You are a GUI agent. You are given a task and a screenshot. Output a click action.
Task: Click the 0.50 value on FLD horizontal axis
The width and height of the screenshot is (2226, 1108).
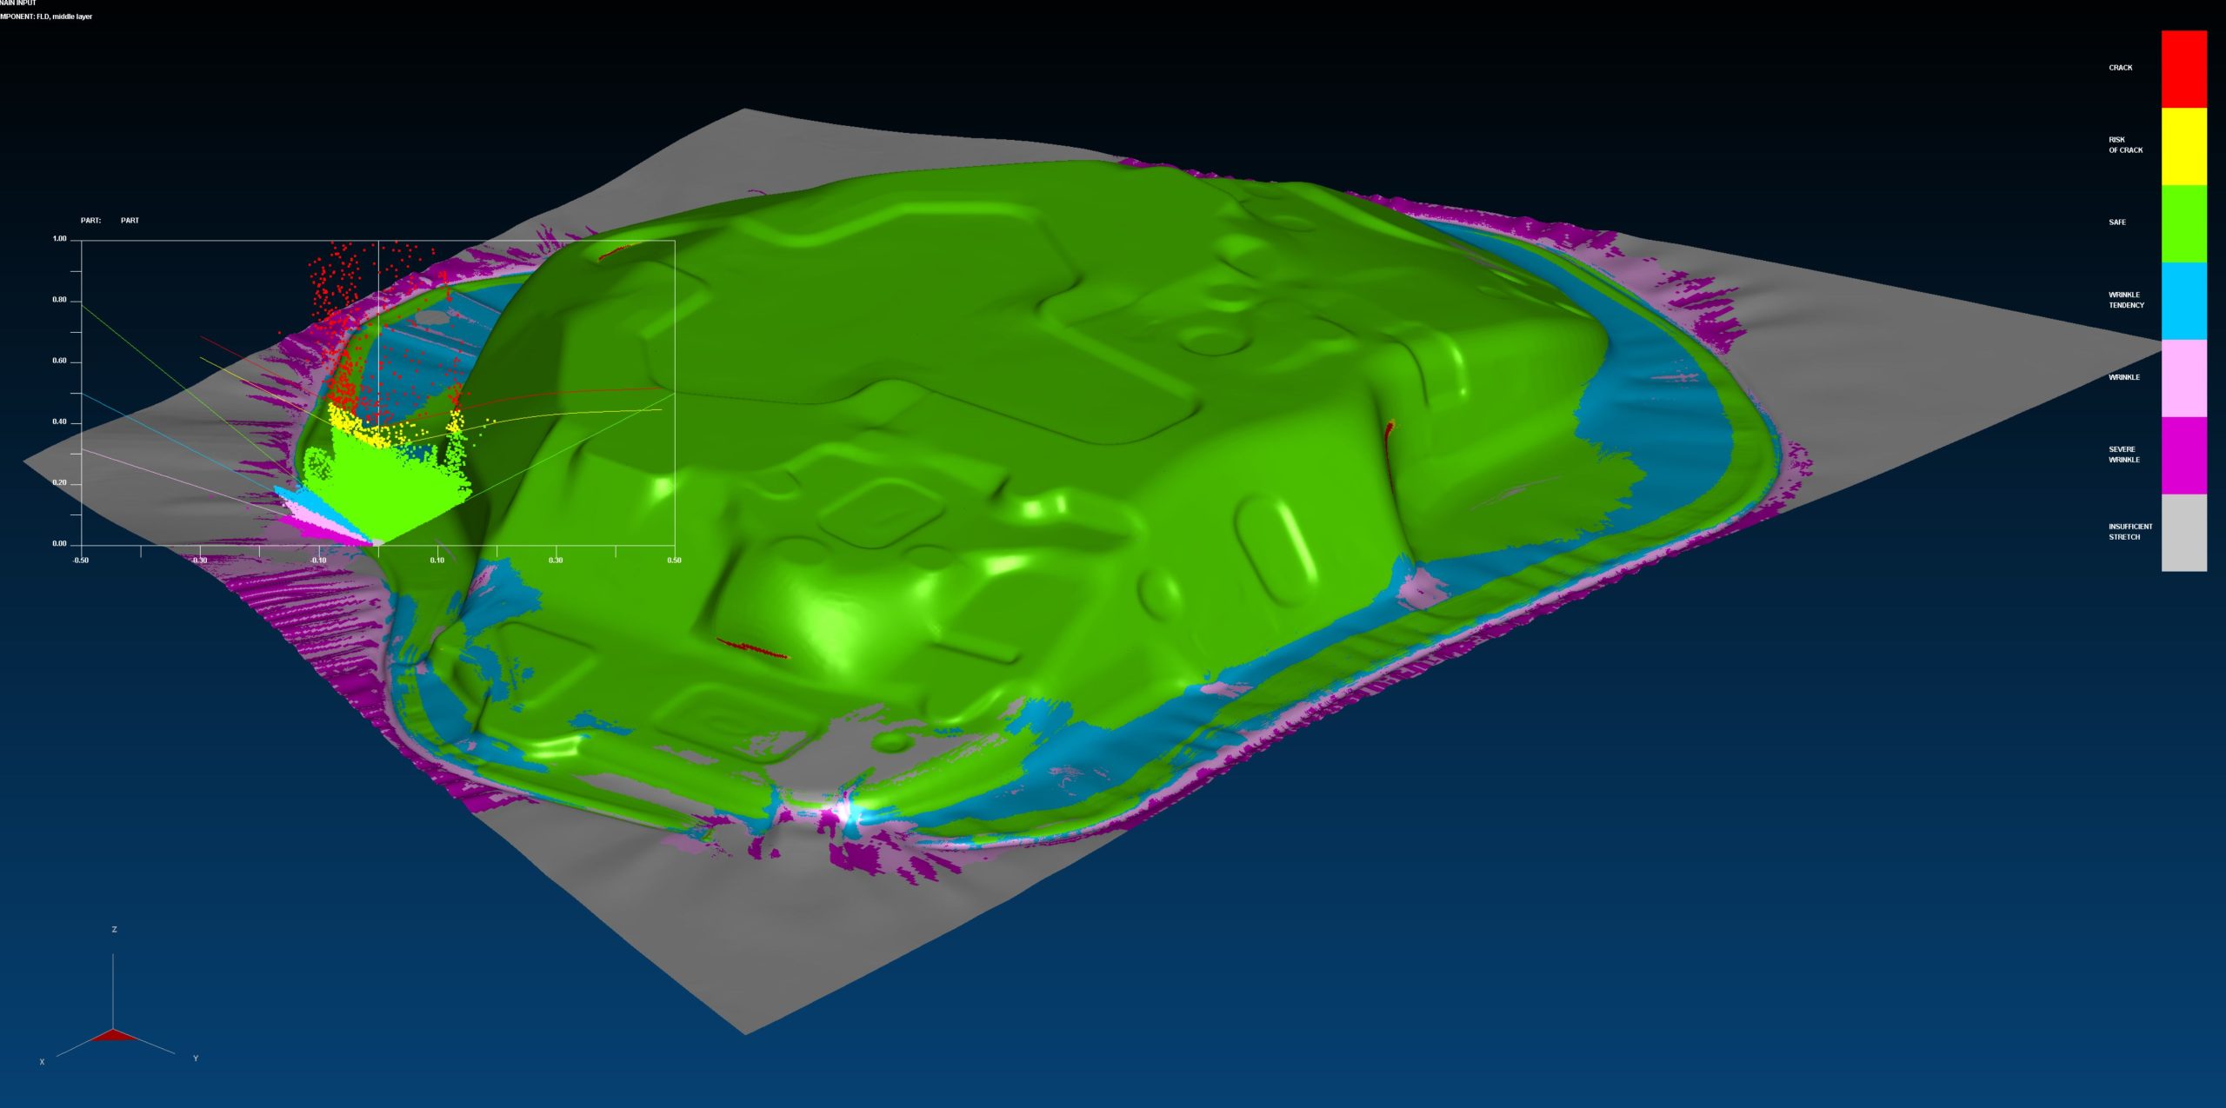click(674, 561)
